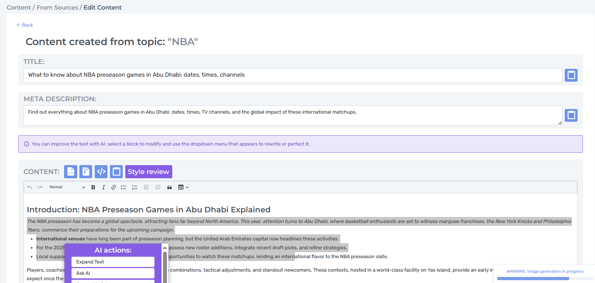Toggle bold formatting in the editor toolbar
The width and height of the screenshot is (595, 283).
(x=93, y=187)
